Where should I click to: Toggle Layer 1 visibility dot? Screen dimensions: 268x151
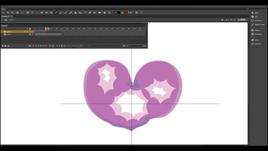click(x=27, y=34)
